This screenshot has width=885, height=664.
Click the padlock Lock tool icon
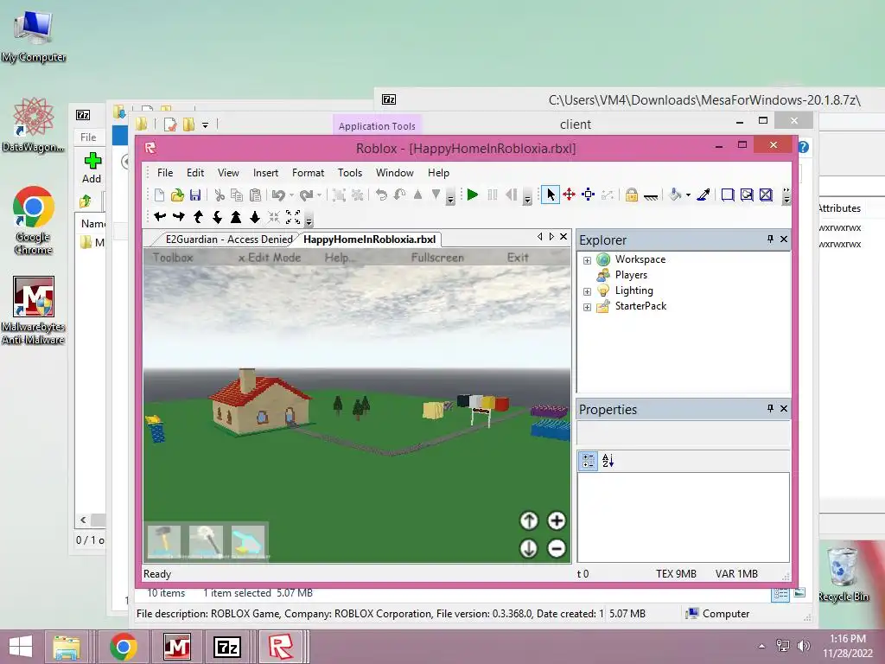click(x=632, y=195)
